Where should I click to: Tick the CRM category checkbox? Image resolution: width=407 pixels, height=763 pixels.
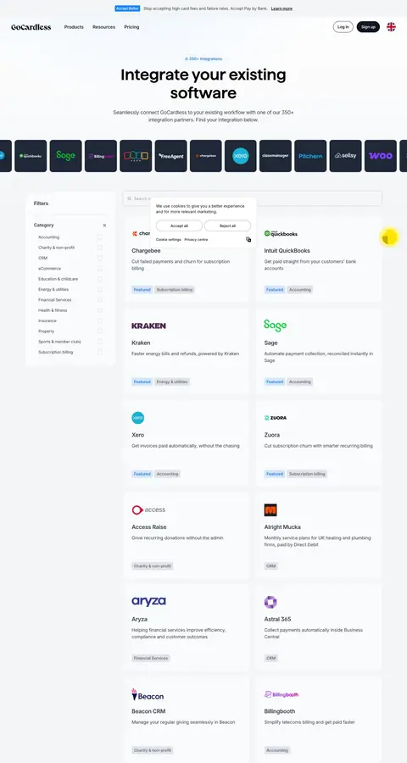click(100, 258)
